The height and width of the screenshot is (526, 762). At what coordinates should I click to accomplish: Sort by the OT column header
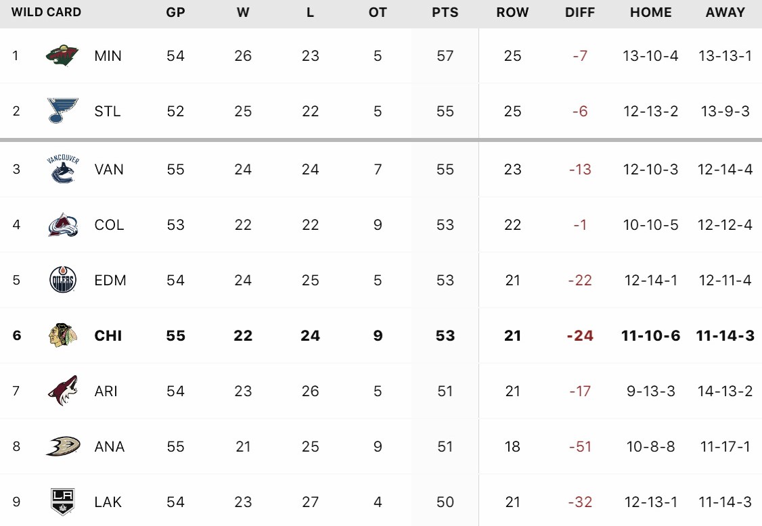378,13
